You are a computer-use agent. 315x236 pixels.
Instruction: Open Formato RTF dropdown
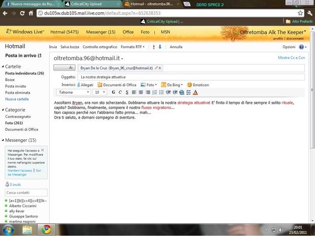(x=132, y=47)
